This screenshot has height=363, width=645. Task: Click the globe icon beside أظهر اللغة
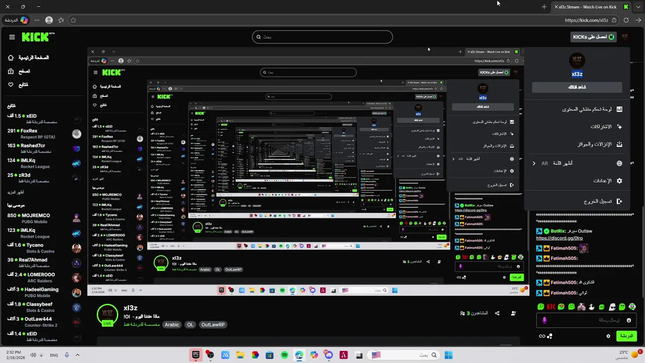coord(619,163)
